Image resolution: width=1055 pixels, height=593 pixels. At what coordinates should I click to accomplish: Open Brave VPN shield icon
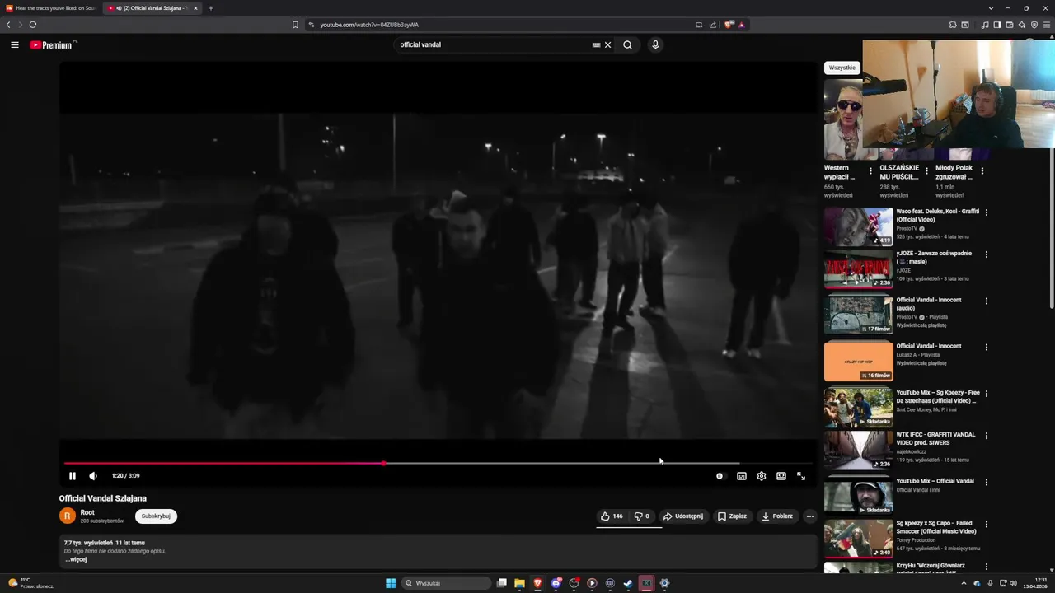(1034, 25)
